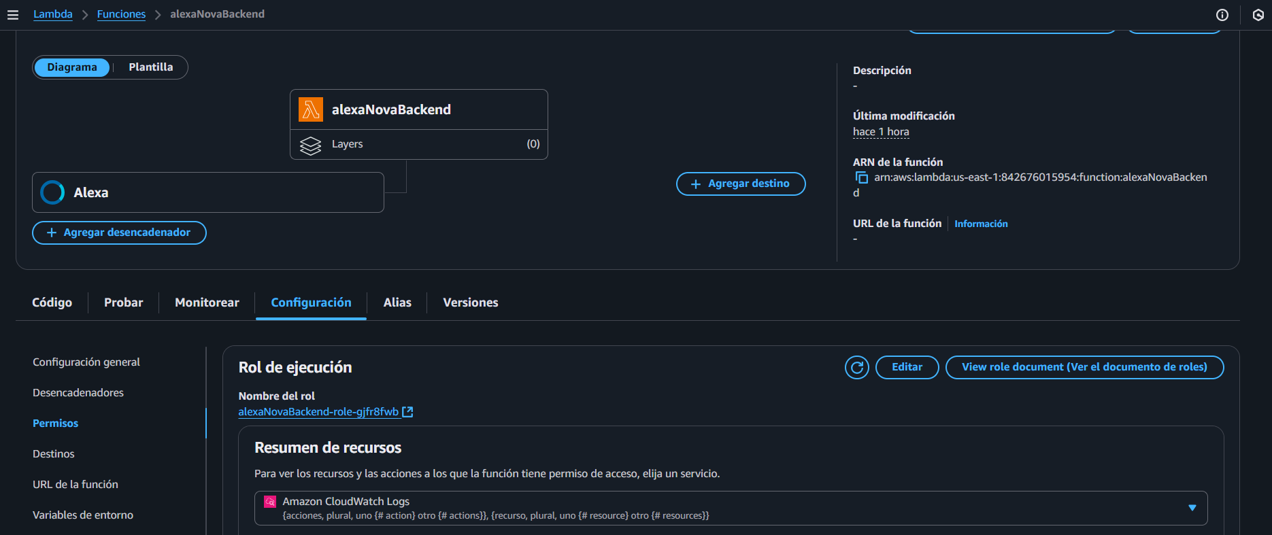Viewport: 1272px width, 535px height.
Task: Copy the function ARN using copy icon
Action: tap(861, 177)
